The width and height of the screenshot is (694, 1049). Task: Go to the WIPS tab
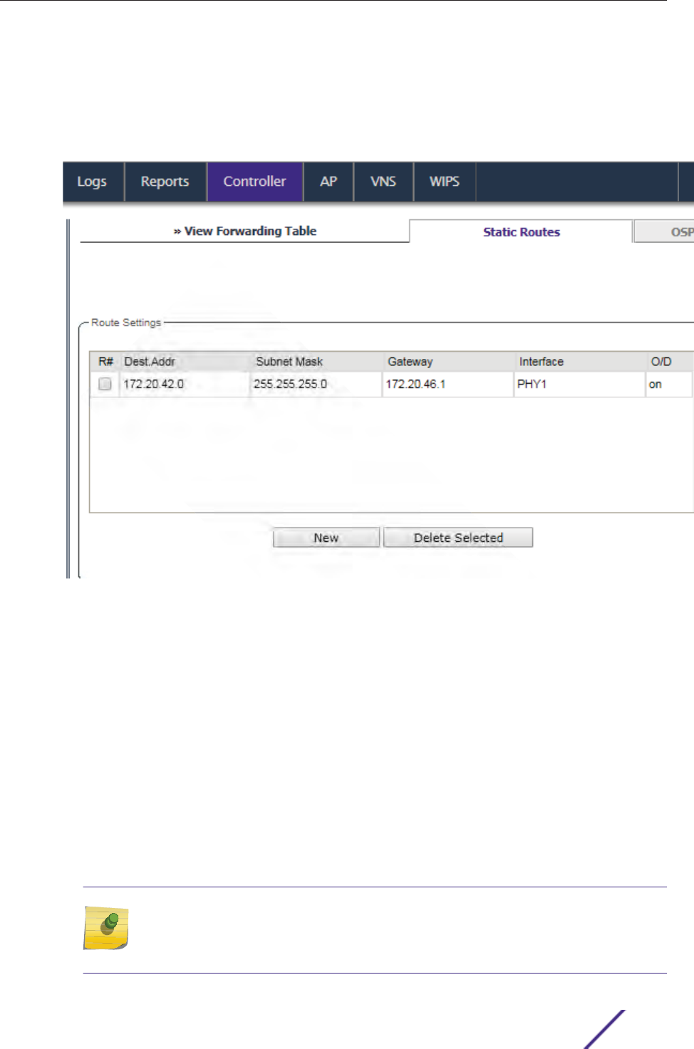click(445, 182)
